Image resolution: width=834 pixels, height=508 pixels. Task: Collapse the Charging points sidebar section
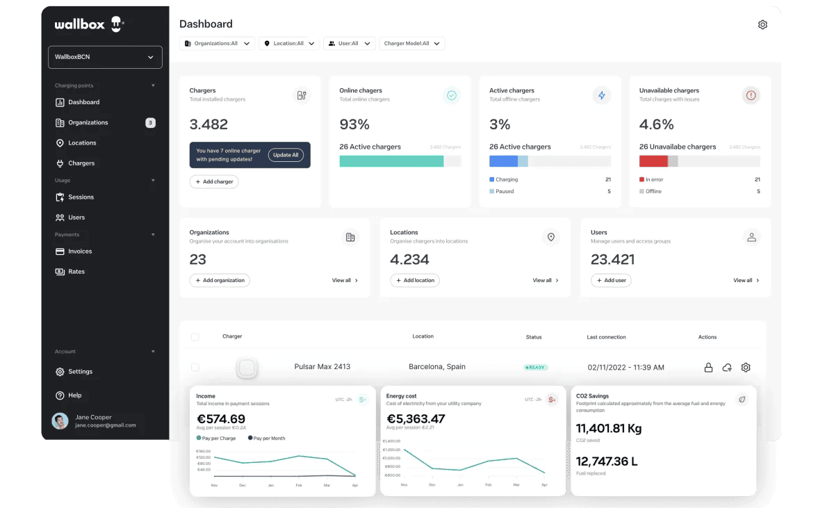[153, 85]
